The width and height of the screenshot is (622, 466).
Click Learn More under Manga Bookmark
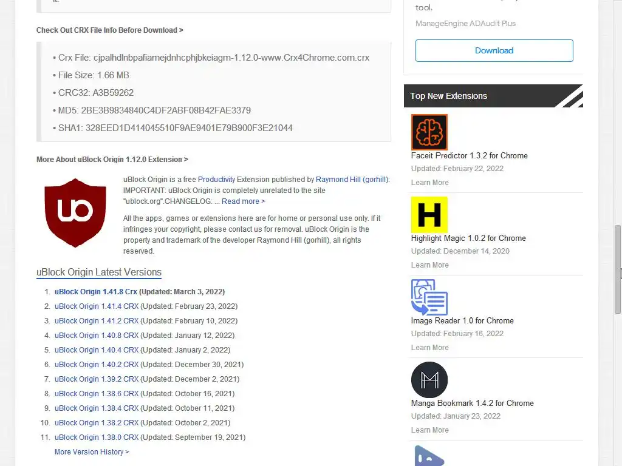[x=429, y=430]
